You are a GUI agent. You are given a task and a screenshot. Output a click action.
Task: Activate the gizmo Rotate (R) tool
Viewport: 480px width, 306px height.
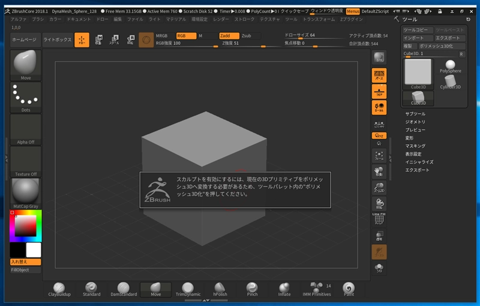coord(130,40)
